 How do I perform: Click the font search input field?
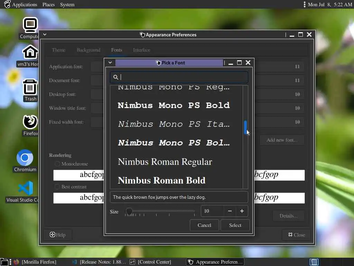tap(179, 77)
